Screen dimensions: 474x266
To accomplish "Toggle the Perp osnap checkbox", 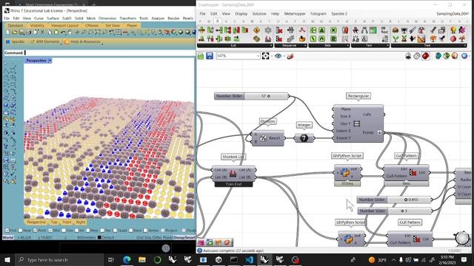I will coord(88,231).
